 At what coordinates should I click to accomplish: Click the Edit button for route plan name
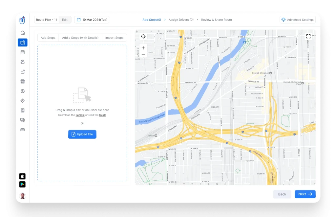(x=65, y=20)
